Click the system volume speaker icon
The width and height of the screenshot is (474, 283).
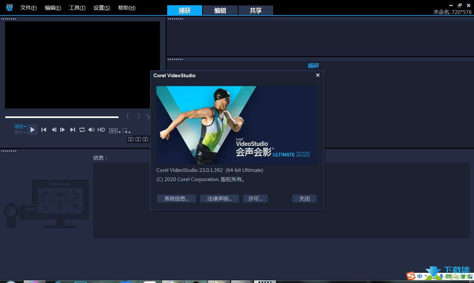[x=92, y=130]
